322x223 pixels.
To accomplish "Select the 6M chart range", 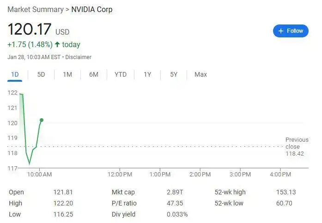I will [x=94, y=74].
